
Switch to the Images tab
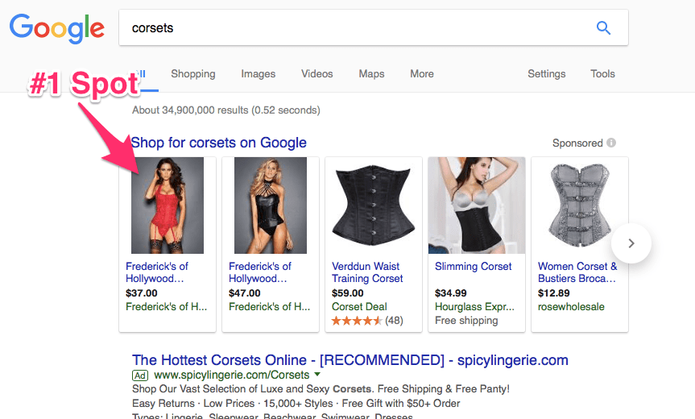259,73
